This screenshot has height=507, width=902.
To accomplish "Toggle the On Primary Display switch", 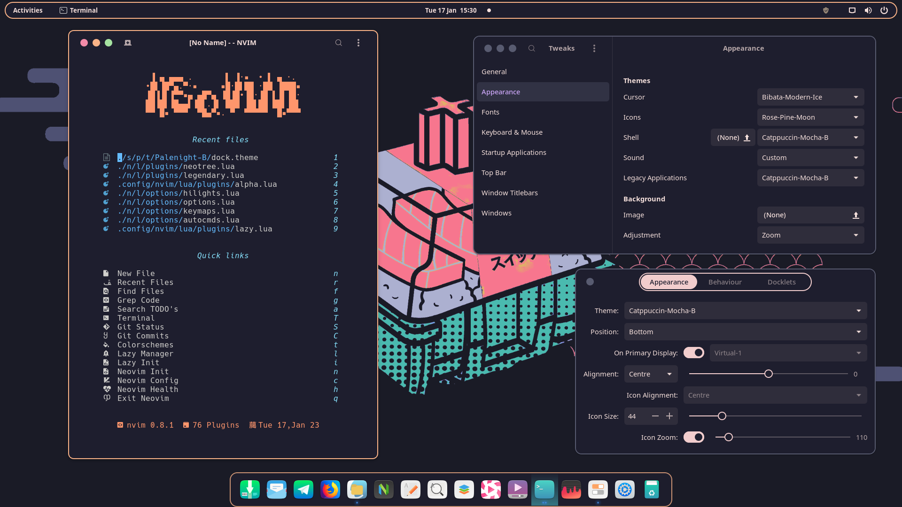I will pos(694,353).
